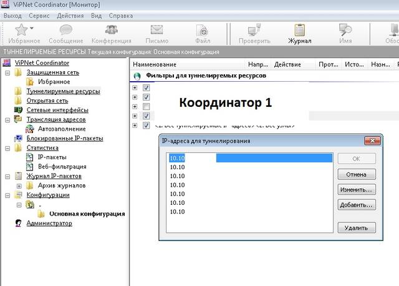Select the last 10.10 address in list
Image resolution: width=399 pixels, height=286 pixels.
[177, 212]
